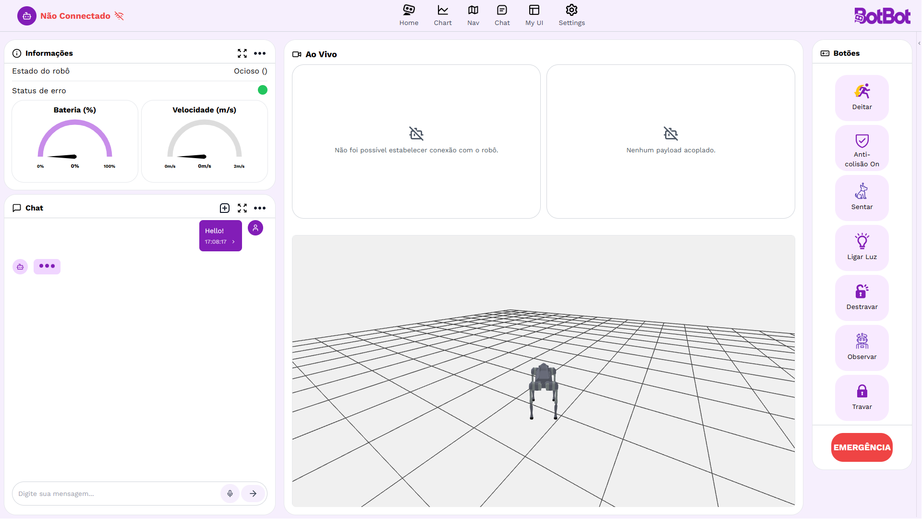Engage Travar to lock the robot

(x=861, y=397)
